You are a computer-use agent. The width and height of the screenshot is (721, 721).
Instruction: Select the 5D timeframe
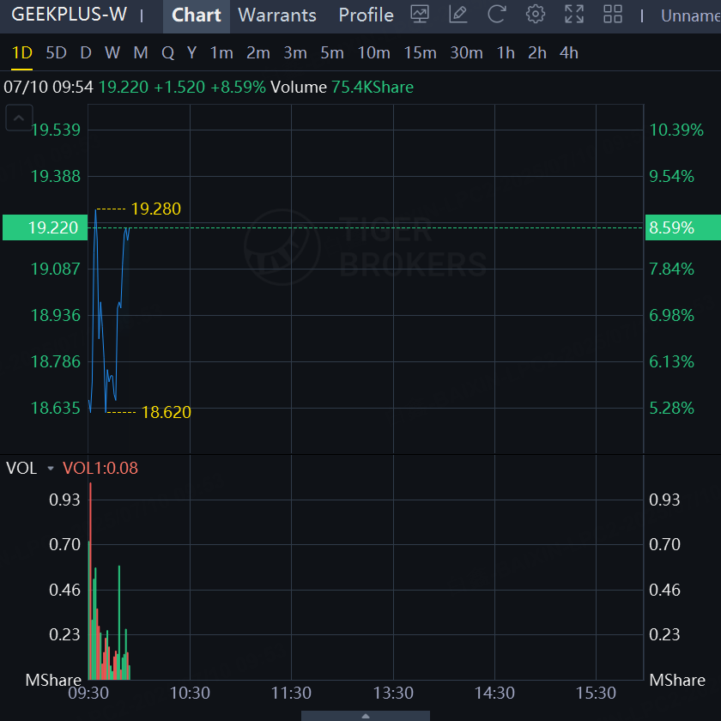57,53
